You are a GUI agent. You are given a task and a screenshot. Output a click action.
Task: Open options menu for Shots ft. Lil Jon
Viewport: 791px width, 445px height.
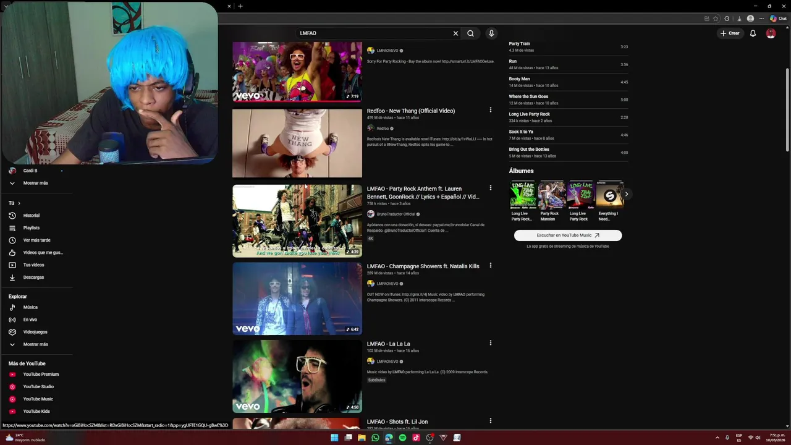coord(491,421)
